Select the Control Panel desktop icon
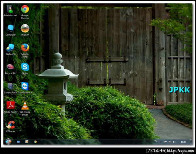Screen dimensions: 196x154 click(x=10, y=88)
